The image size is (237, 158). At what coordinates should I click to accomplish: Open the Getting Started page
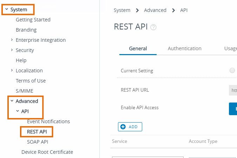(x=33, y=20)
